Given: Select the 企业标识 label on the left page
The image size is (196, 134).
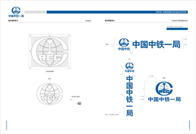Looking at the screenshot, I should click(88, 21).
